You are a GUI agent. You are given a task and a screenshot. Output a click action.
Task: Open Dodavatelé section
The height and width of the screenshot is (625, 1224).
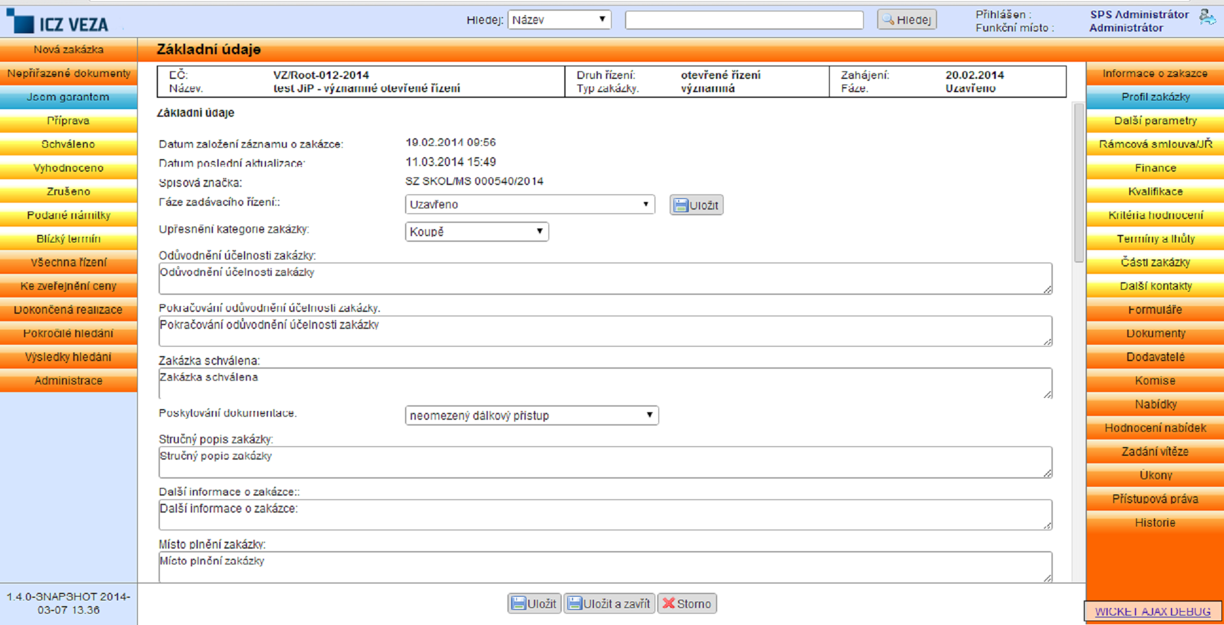pyautogui.click(x=1155, y=357)
